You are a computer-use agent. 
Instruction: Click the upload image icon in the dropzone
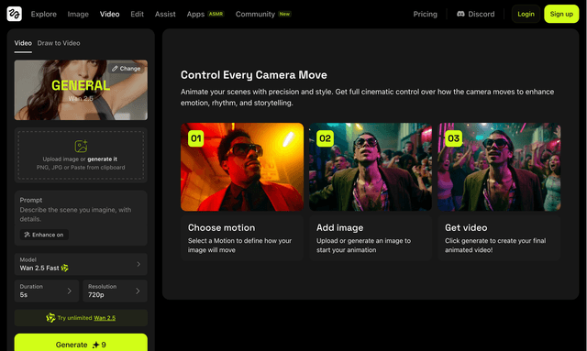click(81, 146)
